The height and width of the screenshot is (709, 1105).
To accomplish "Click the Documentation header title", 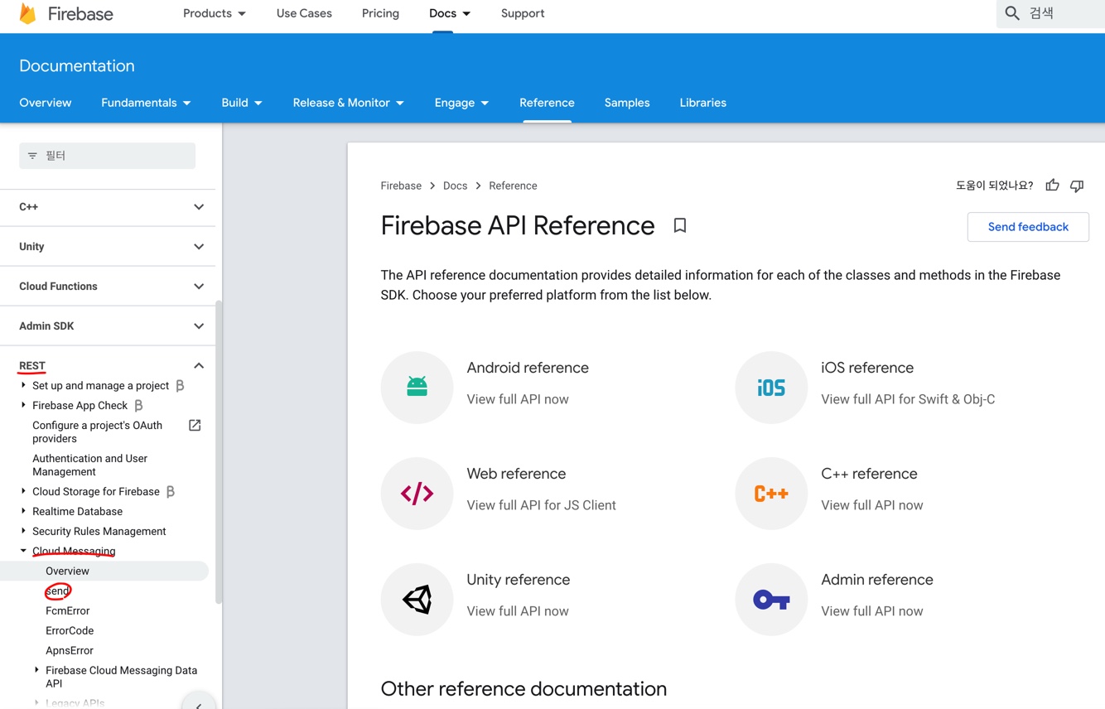I will pos(76,65).
